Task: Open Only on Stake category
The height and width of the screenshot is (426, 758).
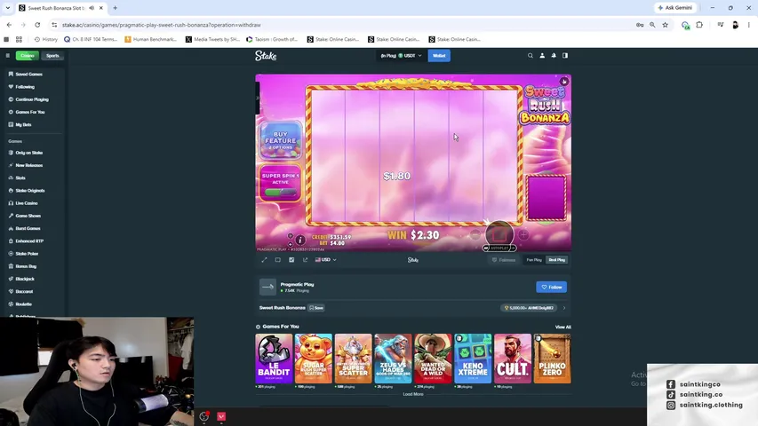Action: pyautogui.click(x=29, y=153)
